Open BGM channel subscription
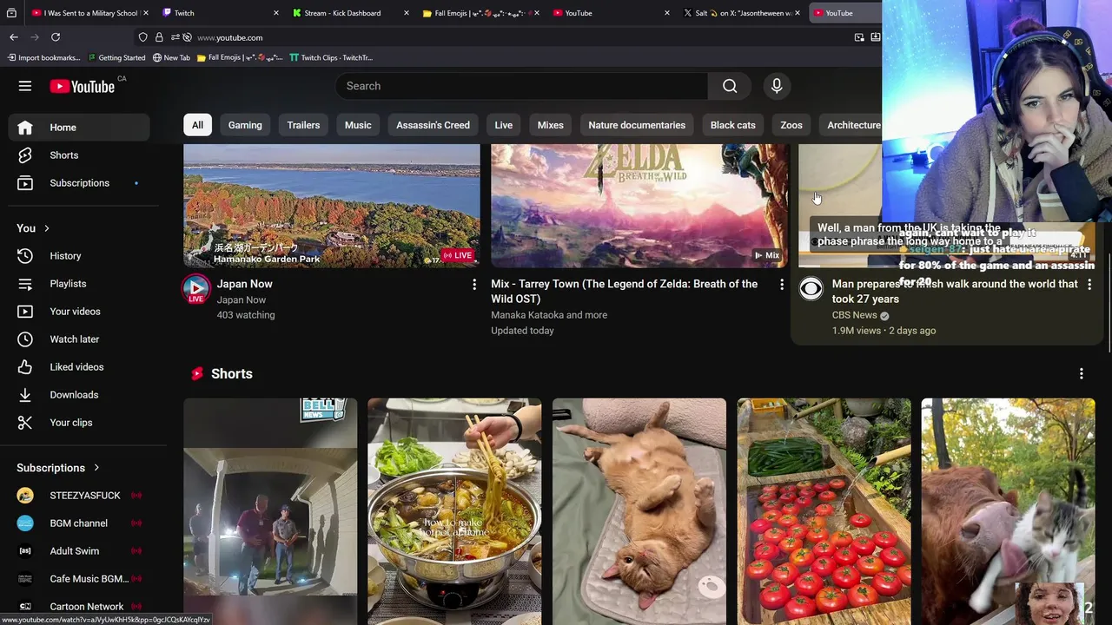 tap(79, 523)
